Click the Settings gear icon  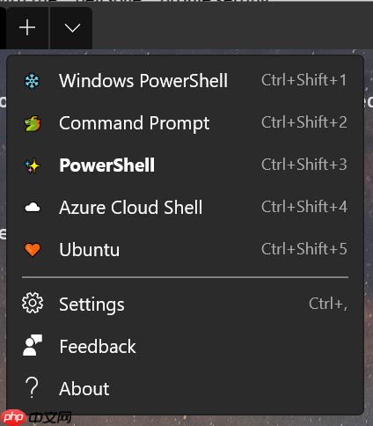(33, 303)
